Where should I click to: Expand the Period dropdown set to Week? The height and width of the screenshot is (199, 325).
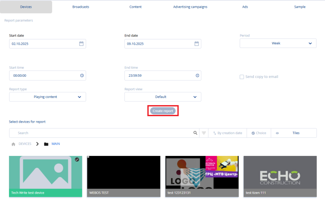[278, 43]
